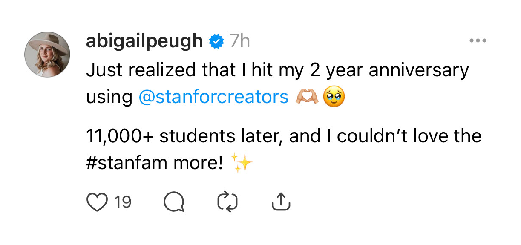The width and height of the screenshot is (521, 245).
Task: Visit the abigailpeugh username link
Action: coord(144,41)
